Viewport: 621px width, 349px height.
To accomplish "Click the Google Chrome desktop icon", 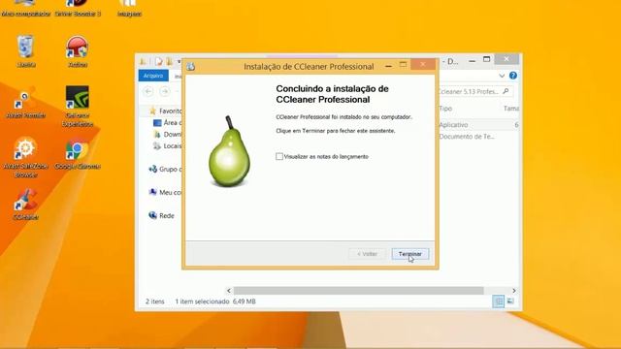I will click(78, 149).
